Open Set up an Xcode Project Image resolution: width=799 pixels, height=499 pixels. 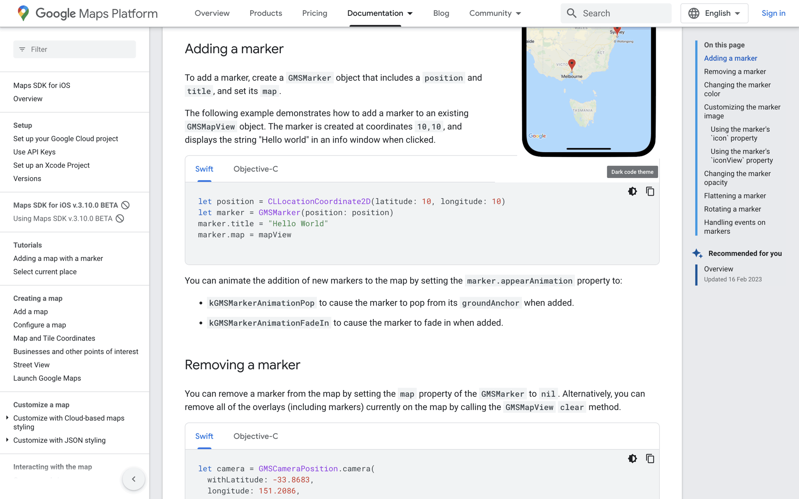click(x=51, y=165)
